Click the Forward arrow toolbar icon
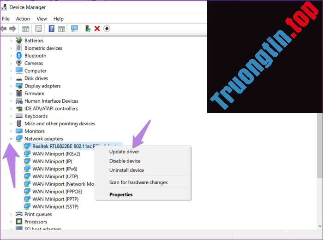Screen dimensions: 323x240 tap(13, 29)
